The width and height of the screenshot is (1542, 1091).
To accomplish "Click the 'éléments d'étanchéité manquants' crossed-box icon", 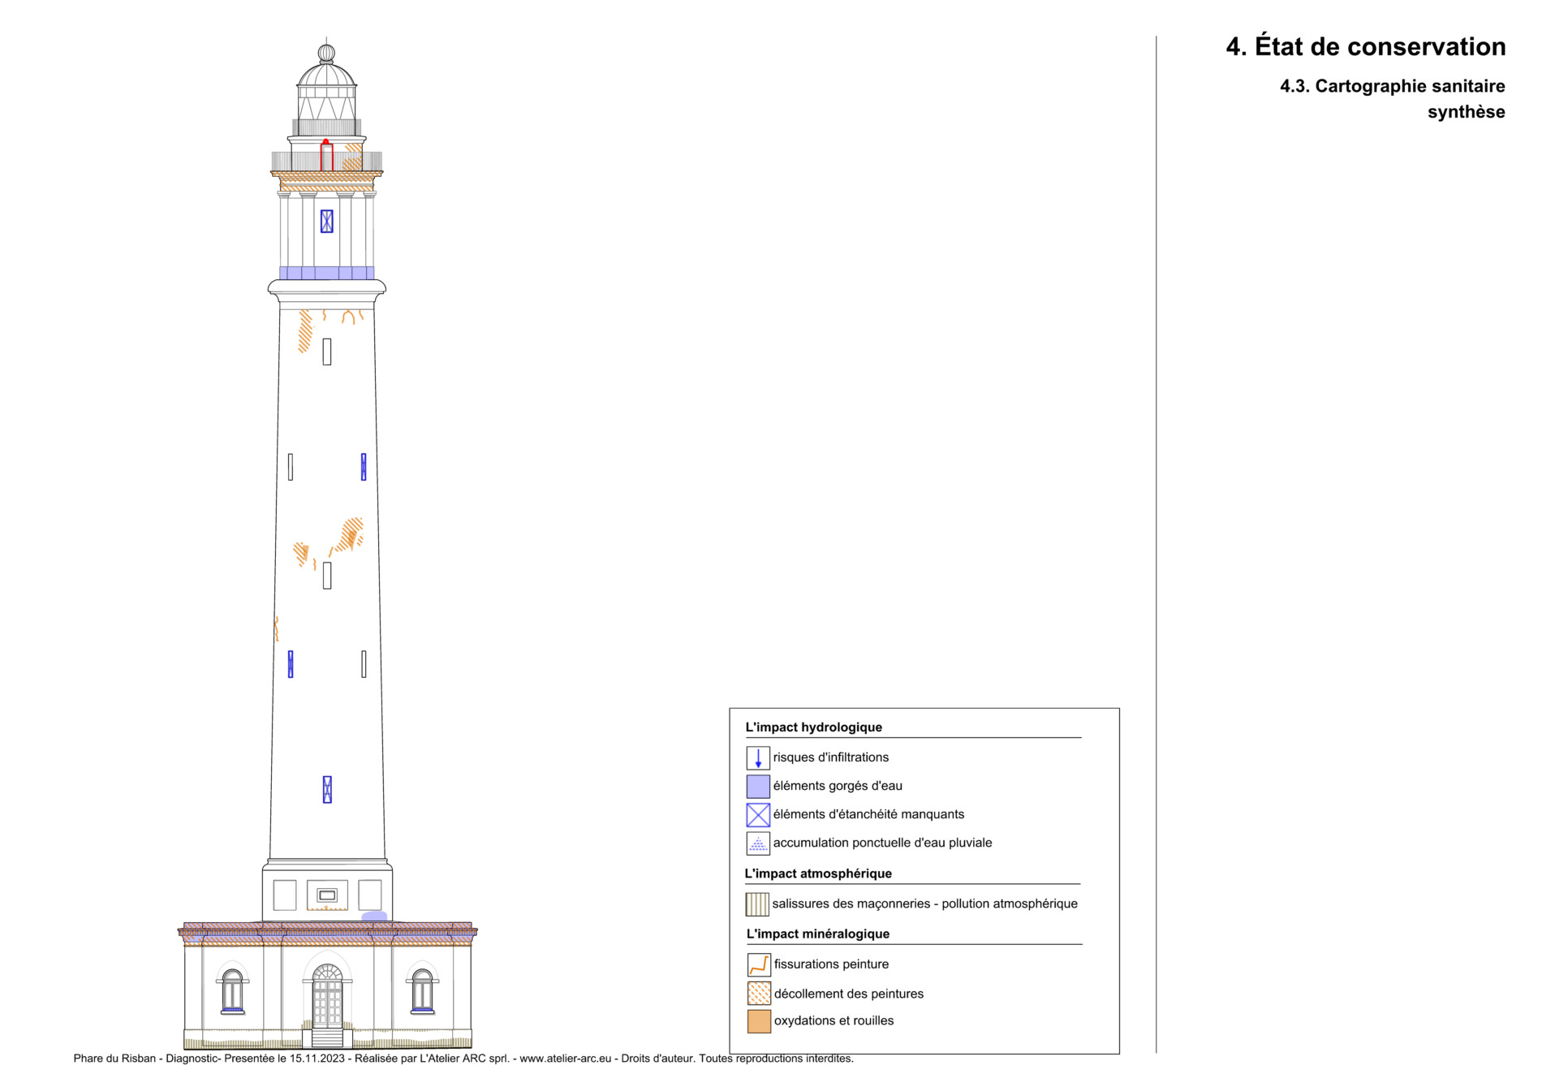I will 758,814.
